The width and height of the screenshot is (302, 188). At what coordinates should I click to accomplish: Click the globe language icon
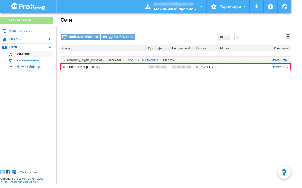[285, 7]
